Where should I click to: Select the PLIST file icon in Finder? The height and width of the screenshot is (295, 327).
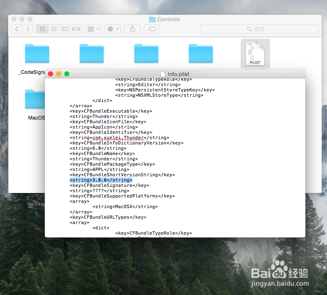pyautogui.click(x=255, y=53)
